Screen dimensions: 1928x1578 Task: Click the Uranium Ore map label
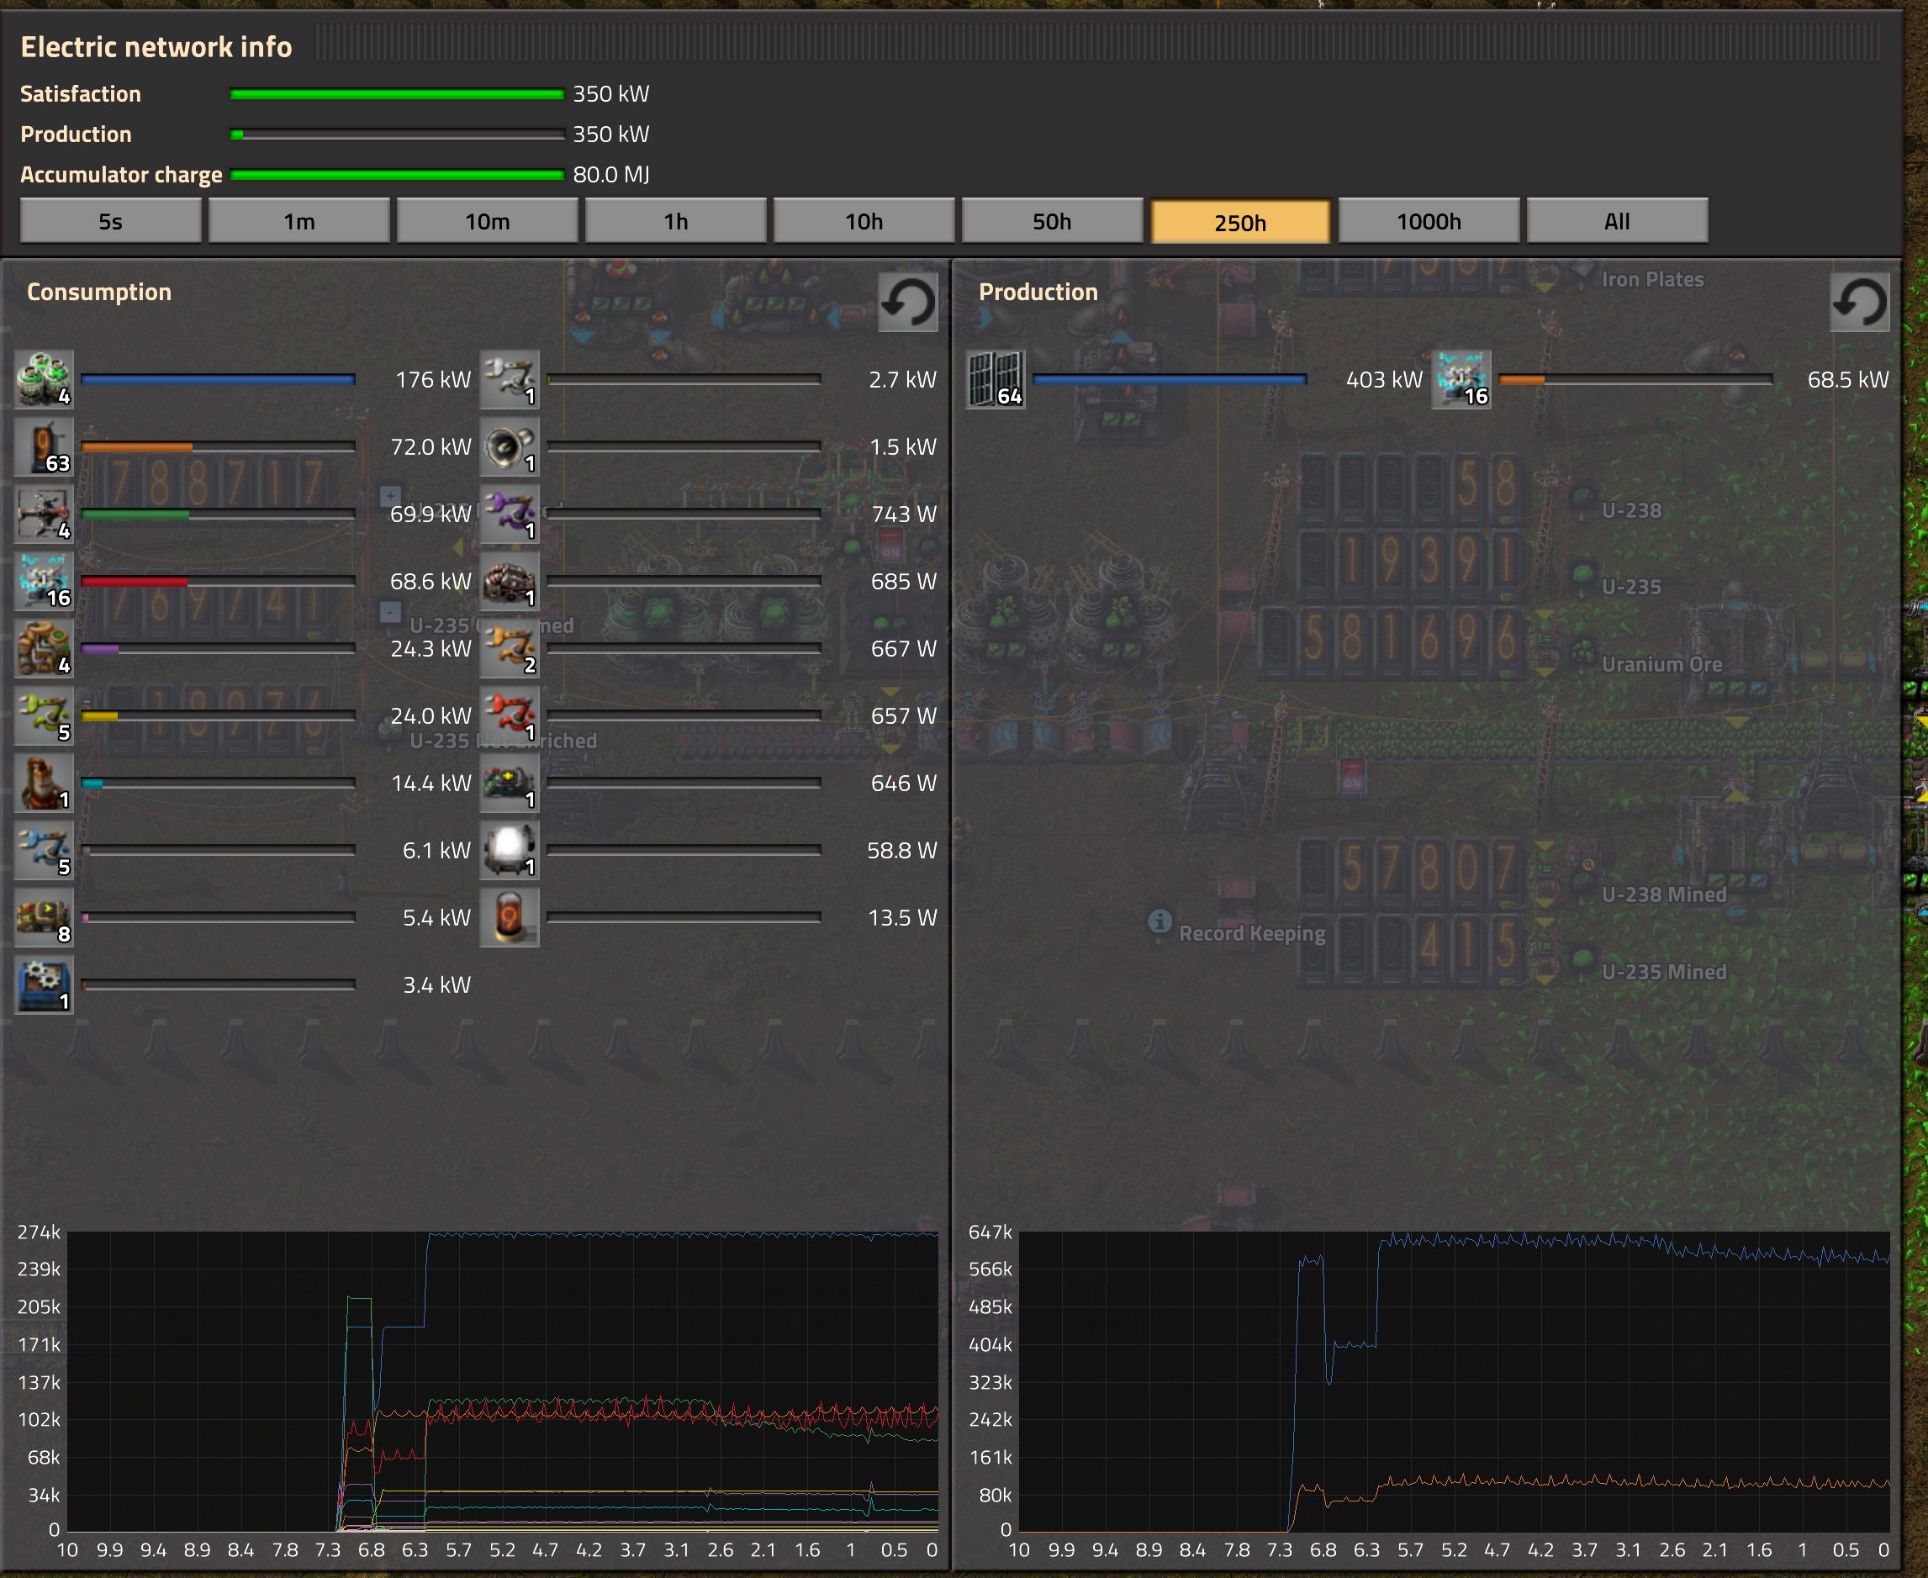click(x=1661, y=664)
